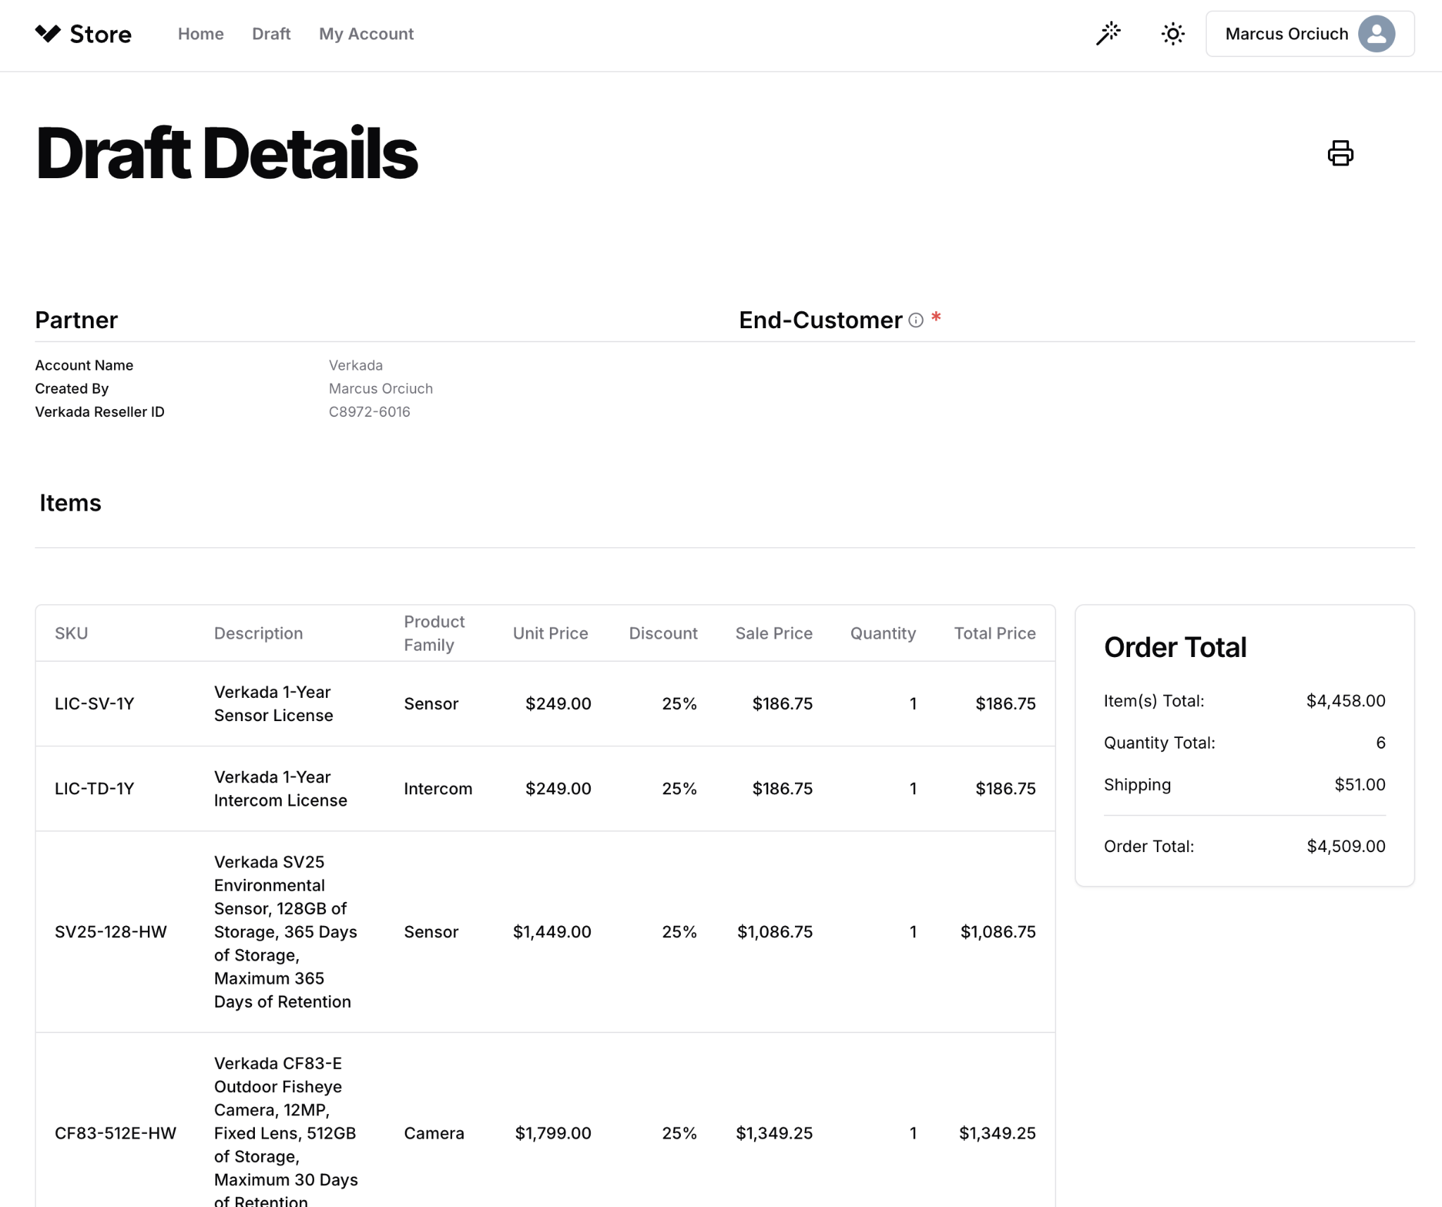
Task: Open Marcus Orciuch account menu
Action: click(x=1286, y=34)
